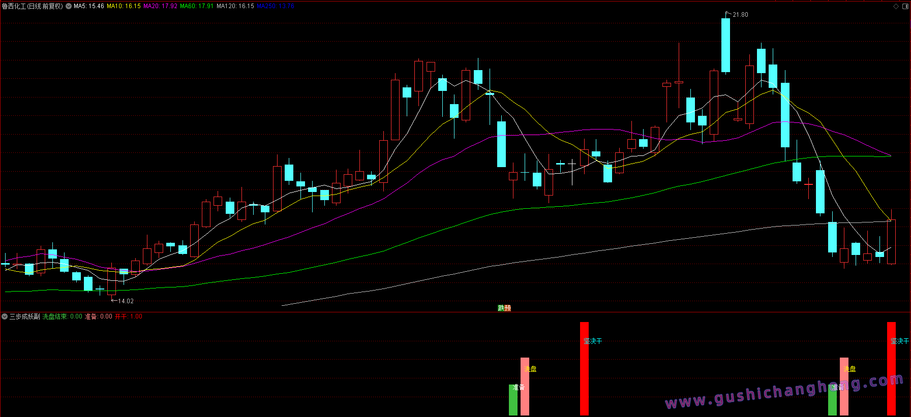Image resolution: width=911 pixels, height=417 pixels.
Task: Expand the 三步成妖副 indicator dropdown arrow
Action: (x=5, y=316)
